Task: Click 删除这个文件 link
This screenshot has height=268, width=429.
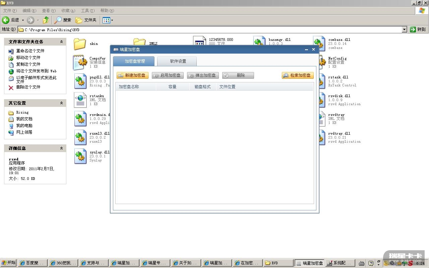Action: (x=28, y=87)
